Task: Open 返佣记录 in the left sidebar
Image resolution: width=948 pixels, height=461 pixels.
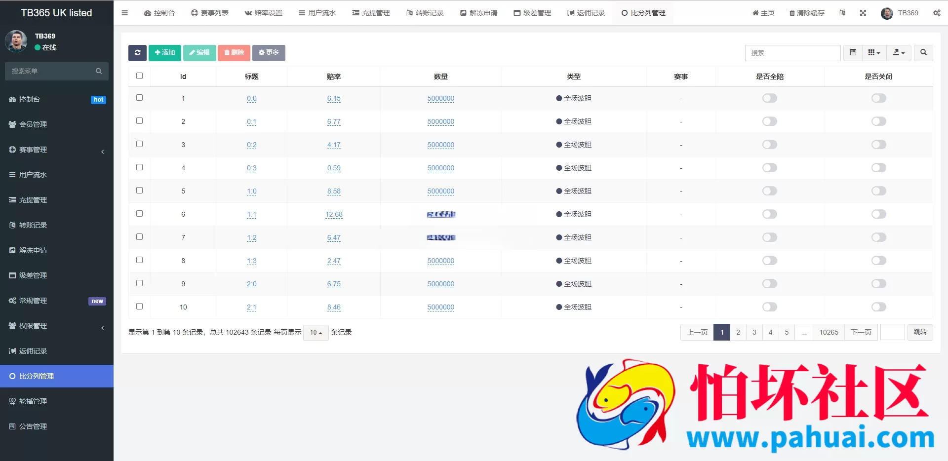Action: pyautogui.click(x=57, y=351)
